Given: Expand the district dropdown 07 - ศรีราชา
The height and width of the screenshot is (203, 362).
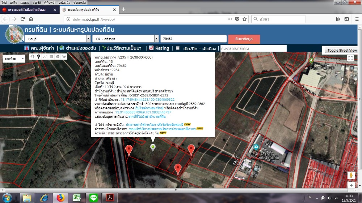Looking at the screenshot, I should coord(156,39).
